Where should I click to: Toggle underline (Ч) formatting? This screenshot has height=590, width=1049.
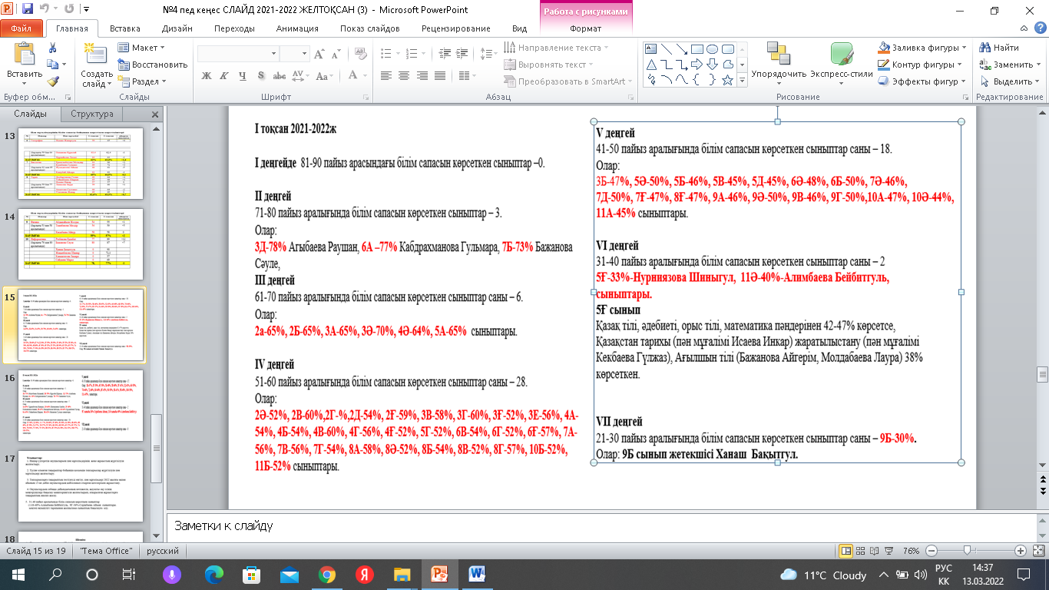click(241, 75)
